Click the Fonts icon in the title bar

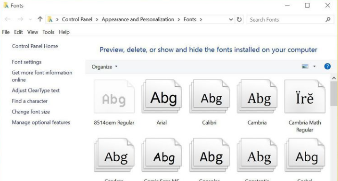(6, 5)
